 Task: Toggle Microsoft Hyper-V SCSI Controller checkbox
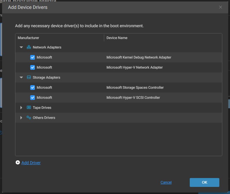point(33,98)
